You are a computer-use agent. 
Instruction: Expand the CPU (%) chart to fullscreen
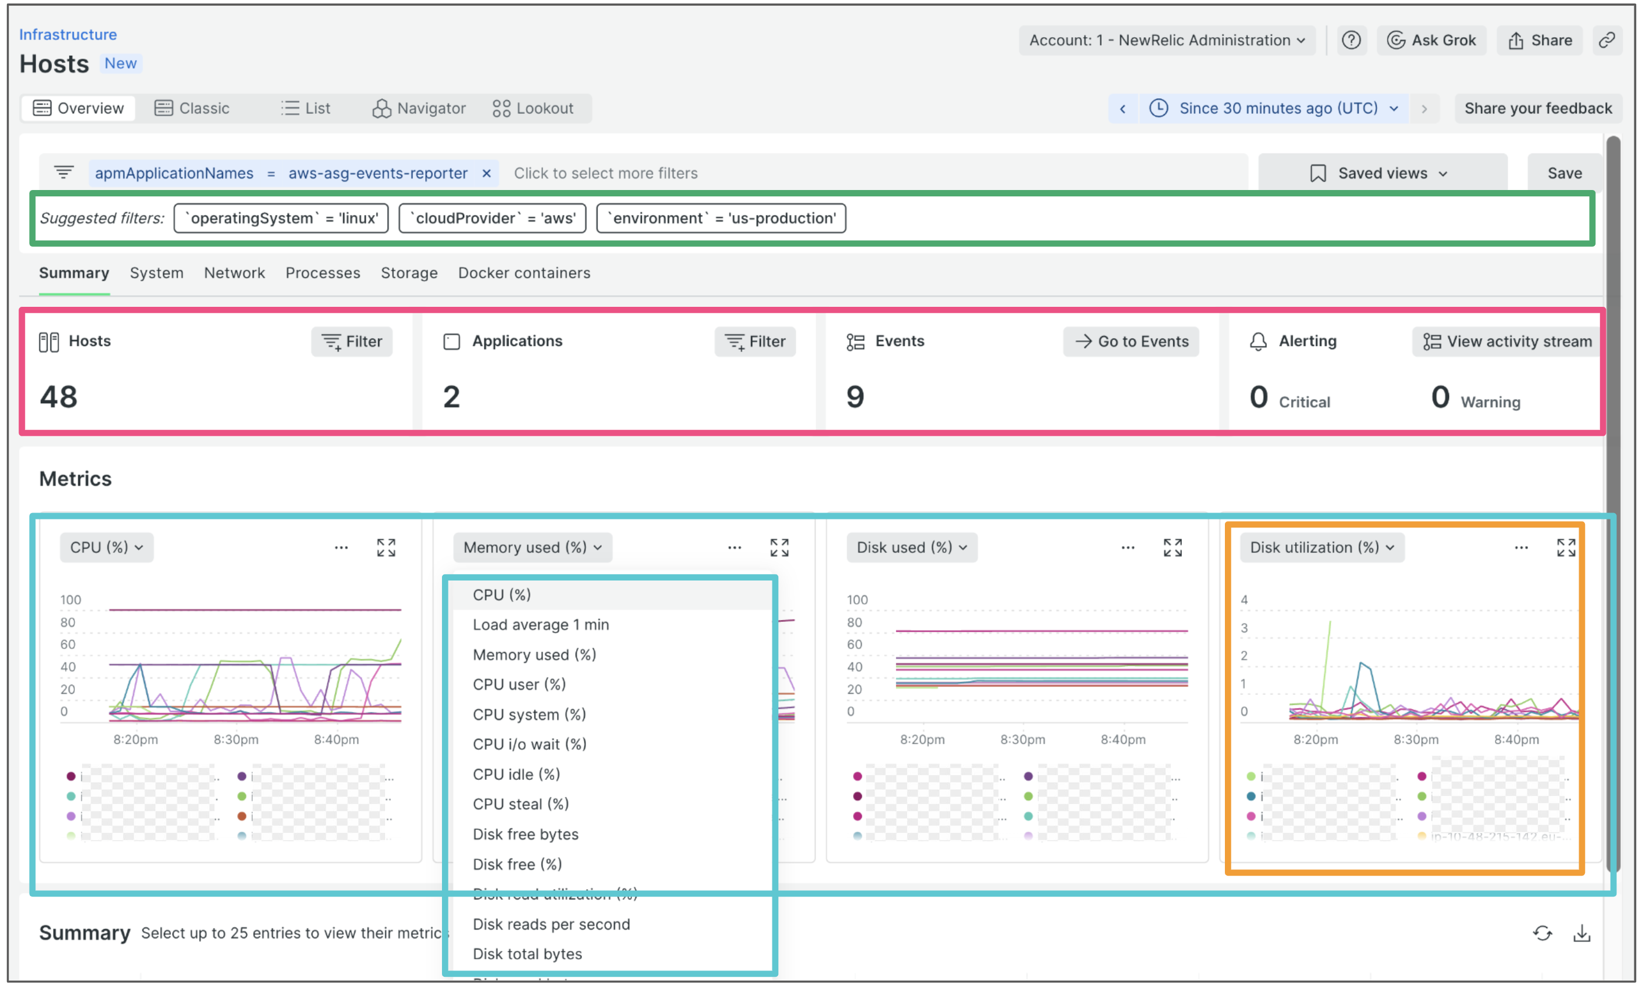386,547
